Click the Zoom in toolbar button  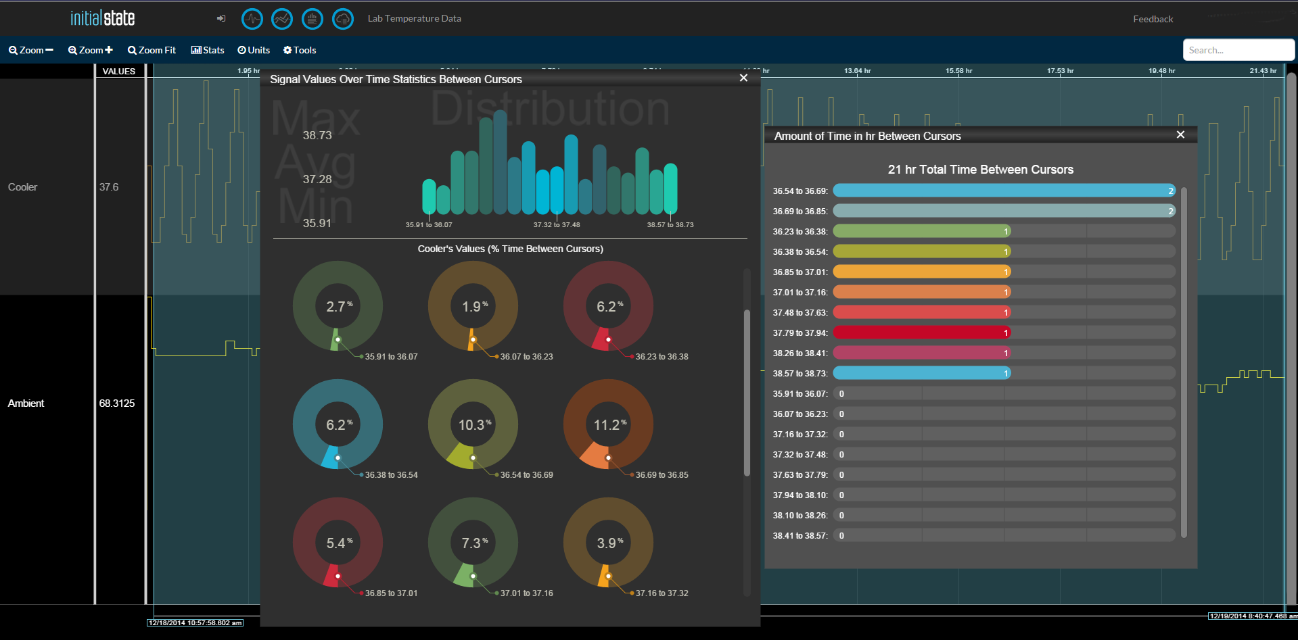pos(90,50)
